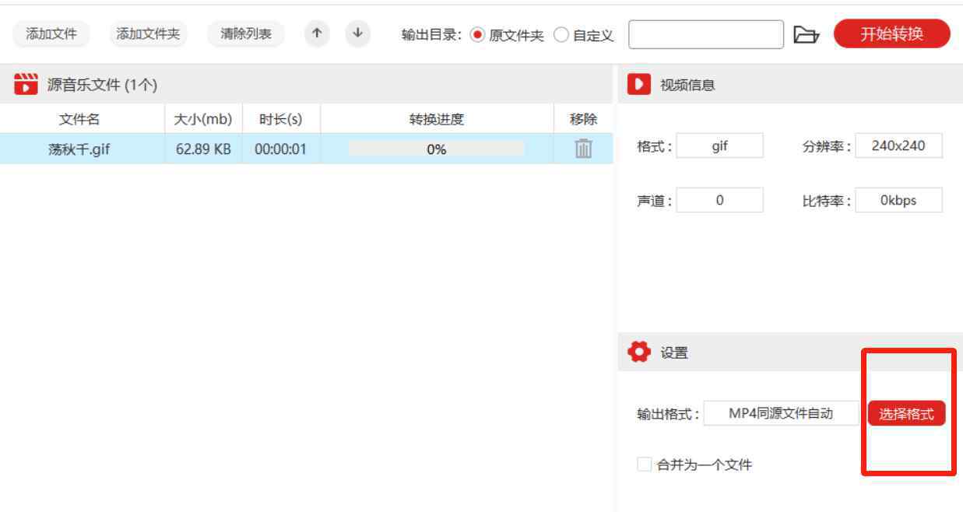Click the 设置 gear icon
The height and width of the screenshot is (512, 963).
pyautogui.click(x=639, y=352)
